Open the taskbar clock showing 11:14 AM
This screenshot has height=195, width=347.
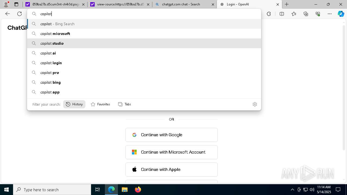tap(324, 190)
